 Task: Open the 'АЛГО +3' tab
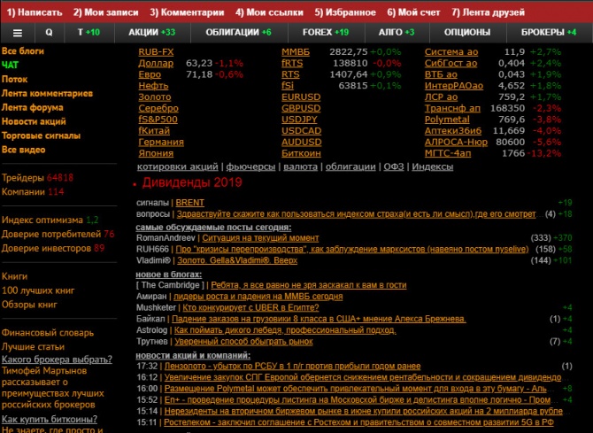coord(397,33)
